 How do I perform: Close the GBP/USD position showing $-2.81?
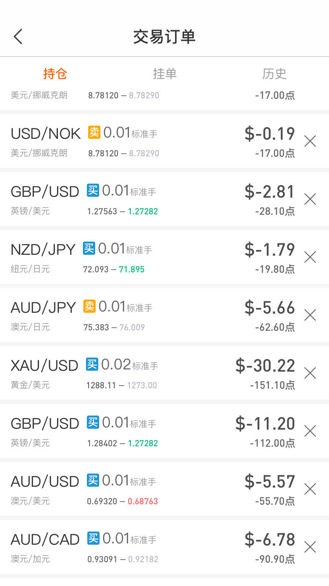(x=310, y=199)
